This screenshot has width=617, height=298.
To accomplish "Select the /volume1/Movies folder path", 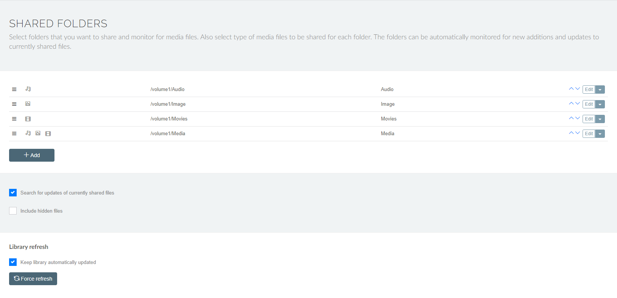I will (x=169, y=119).
